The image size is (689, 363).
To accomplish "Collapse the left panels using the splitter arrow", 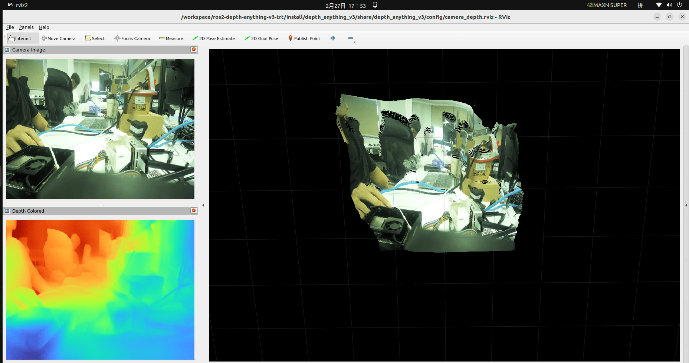I will coord(203,205).
